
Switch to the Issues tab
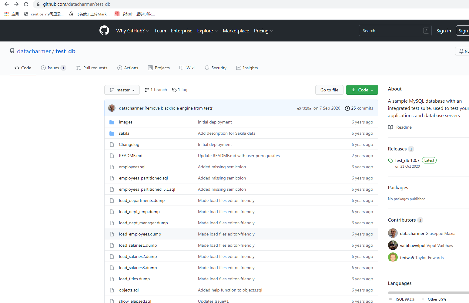point(53,68)
